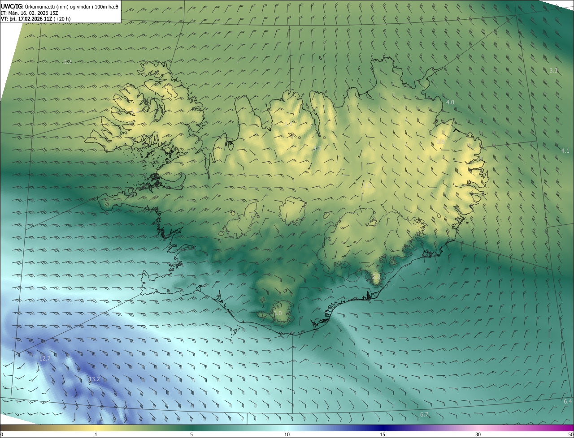Click the '0.8' value in east Iceland

click(x=440, y=142)
